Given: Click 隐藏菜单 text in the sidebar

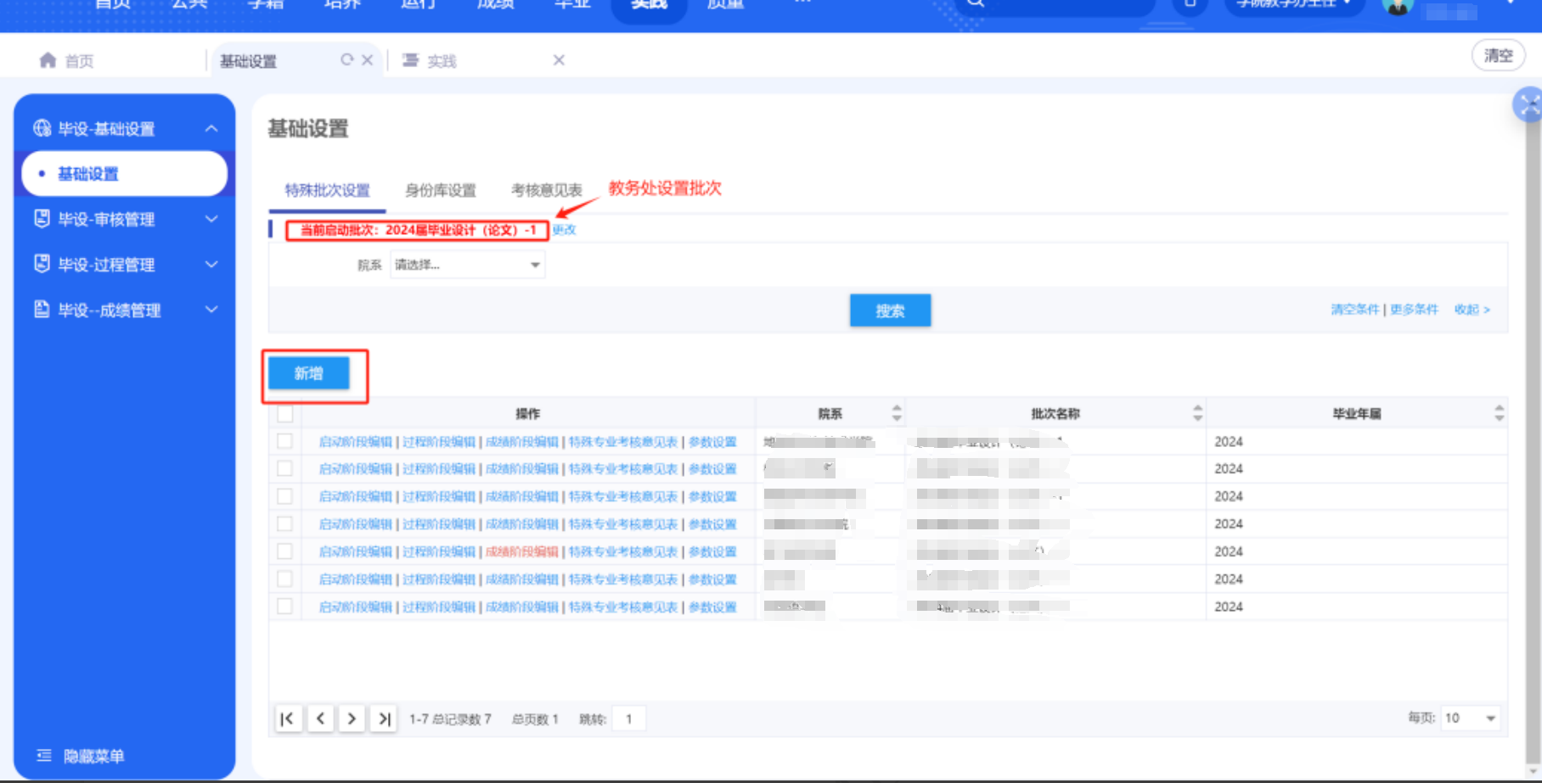Looking at the screenshot, I should (93, 756).
